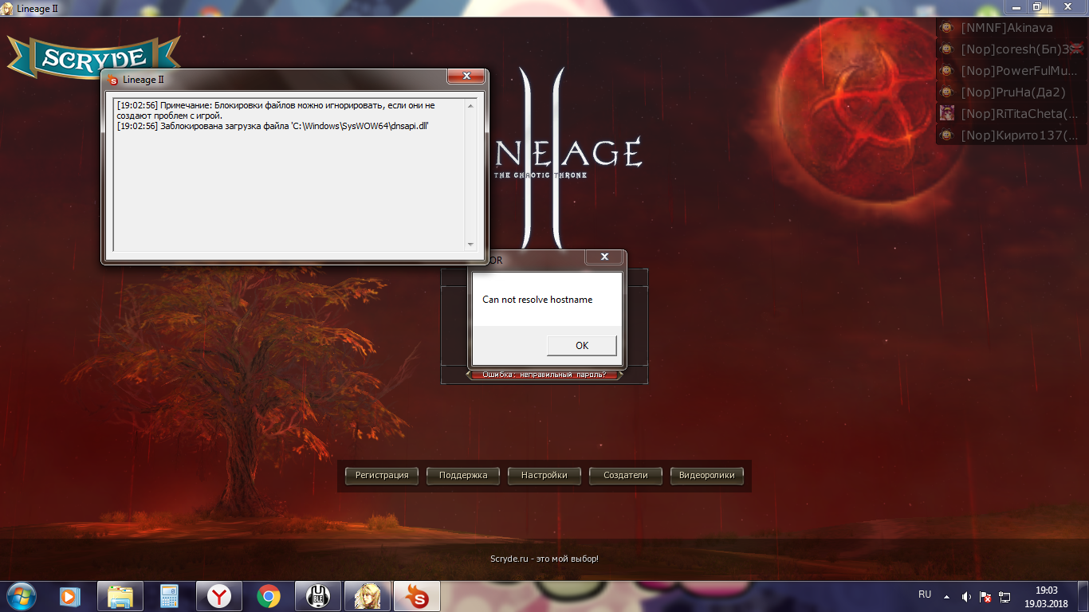1089x612 pixels.
Task: Open Yandex Browser from the taskbar
Action: point(219,595)
